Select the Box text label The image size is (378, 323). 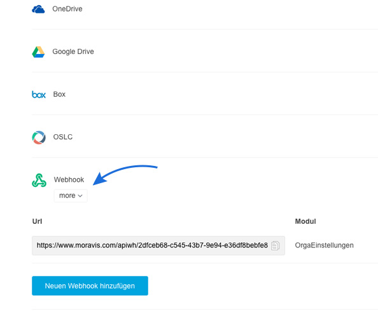click(59, 94)
